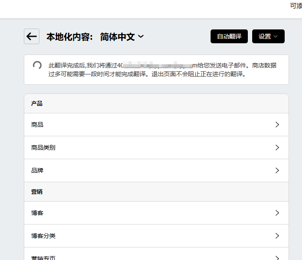Click the 产品 section header
Viewport: 302px width, 260px height.
click(x=37, y=103)
